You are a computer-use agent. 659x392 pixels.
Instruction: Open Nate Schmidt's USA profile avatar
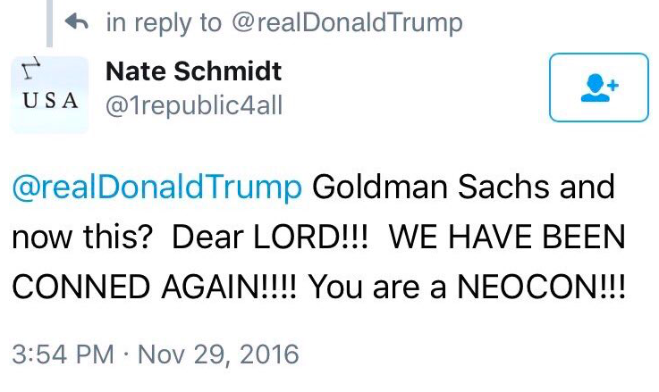click(50, 94)
